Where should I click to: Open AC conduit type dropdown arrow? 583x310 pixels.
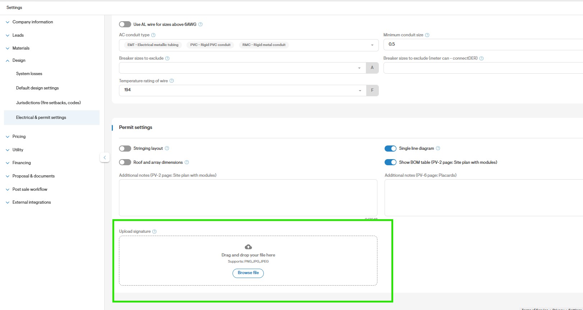pyautogui.click(x=372, y=45)
